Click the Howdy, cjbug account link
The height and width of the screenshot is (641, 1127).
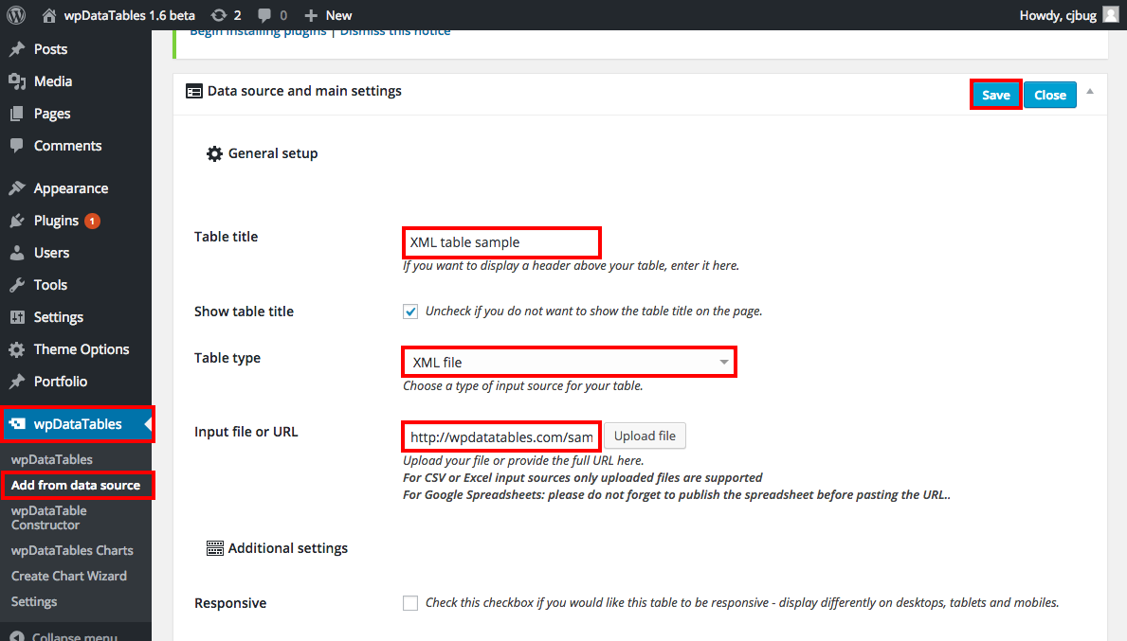coord(1069,15)
